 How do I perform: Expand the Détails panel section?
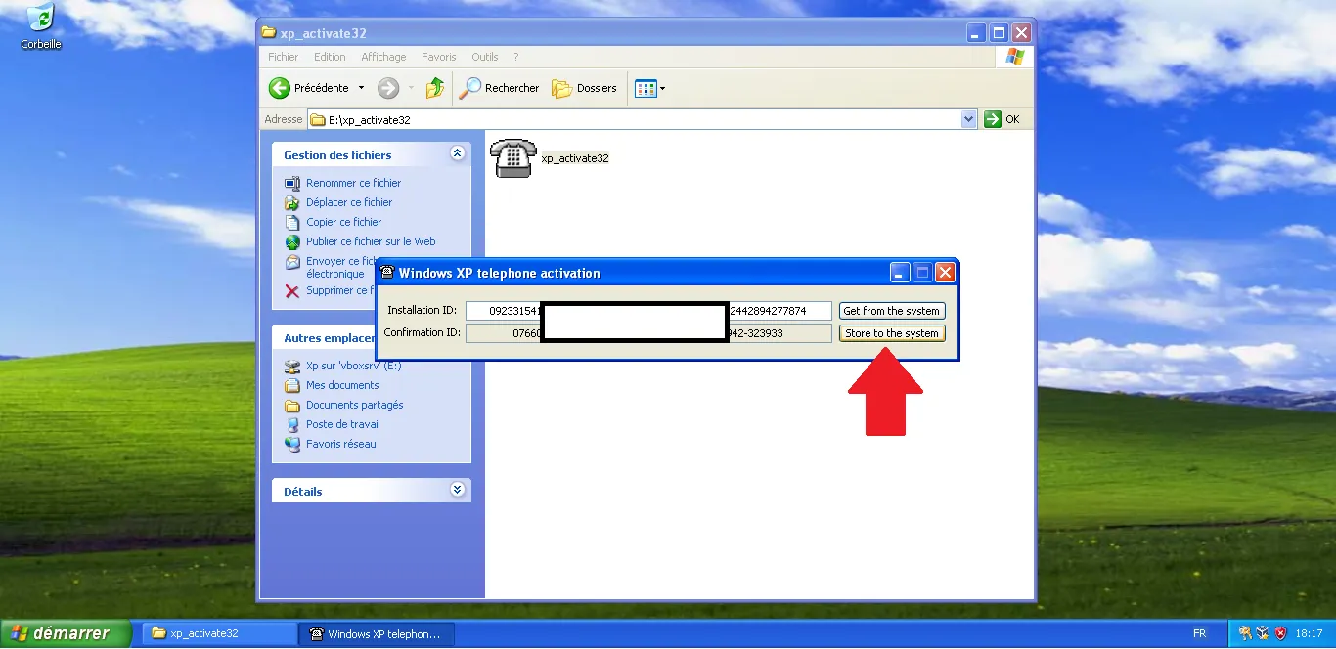pyautogui.click(x=457, y=491)
